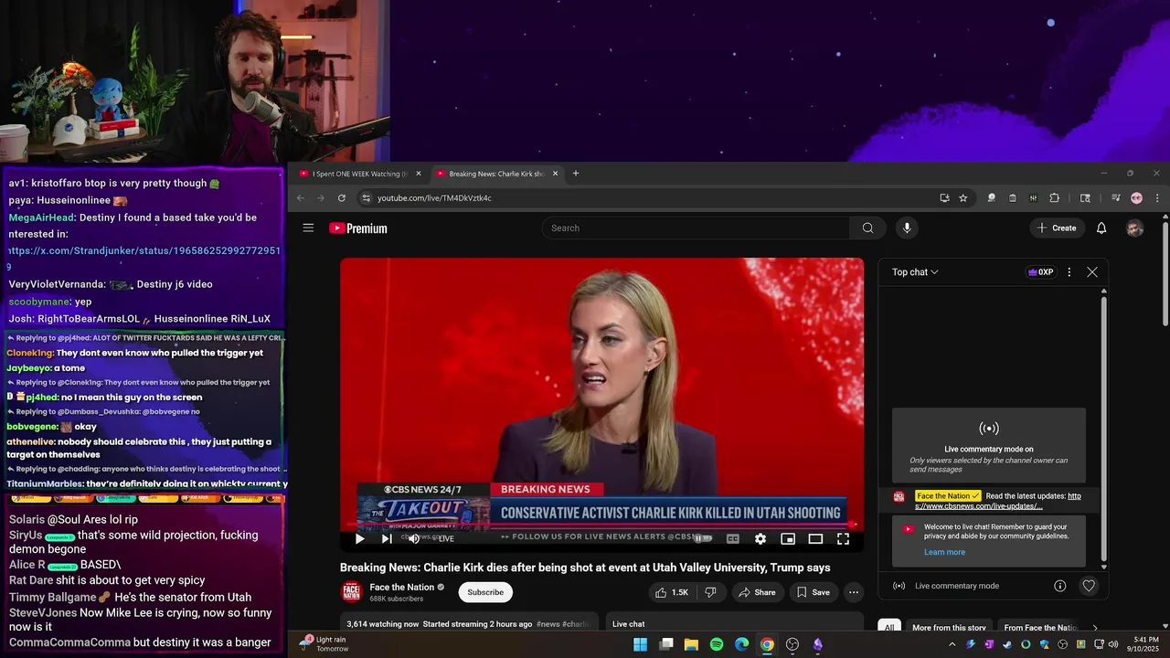Open the Create button
The width and height of the screenshot is (1170, 658).
point(1057,228)
